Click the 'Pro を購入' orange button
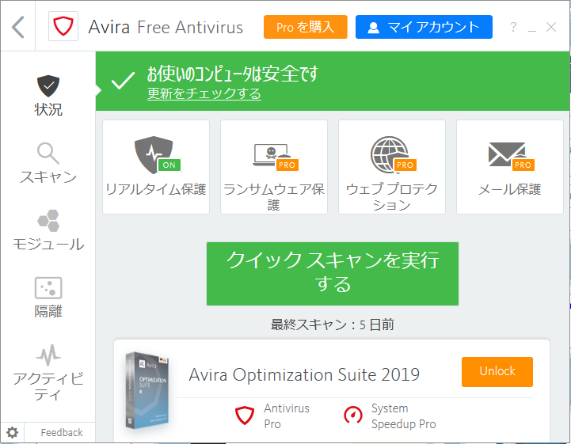The width and height of the screenshot is (571, 444). [x=305, y=28]
